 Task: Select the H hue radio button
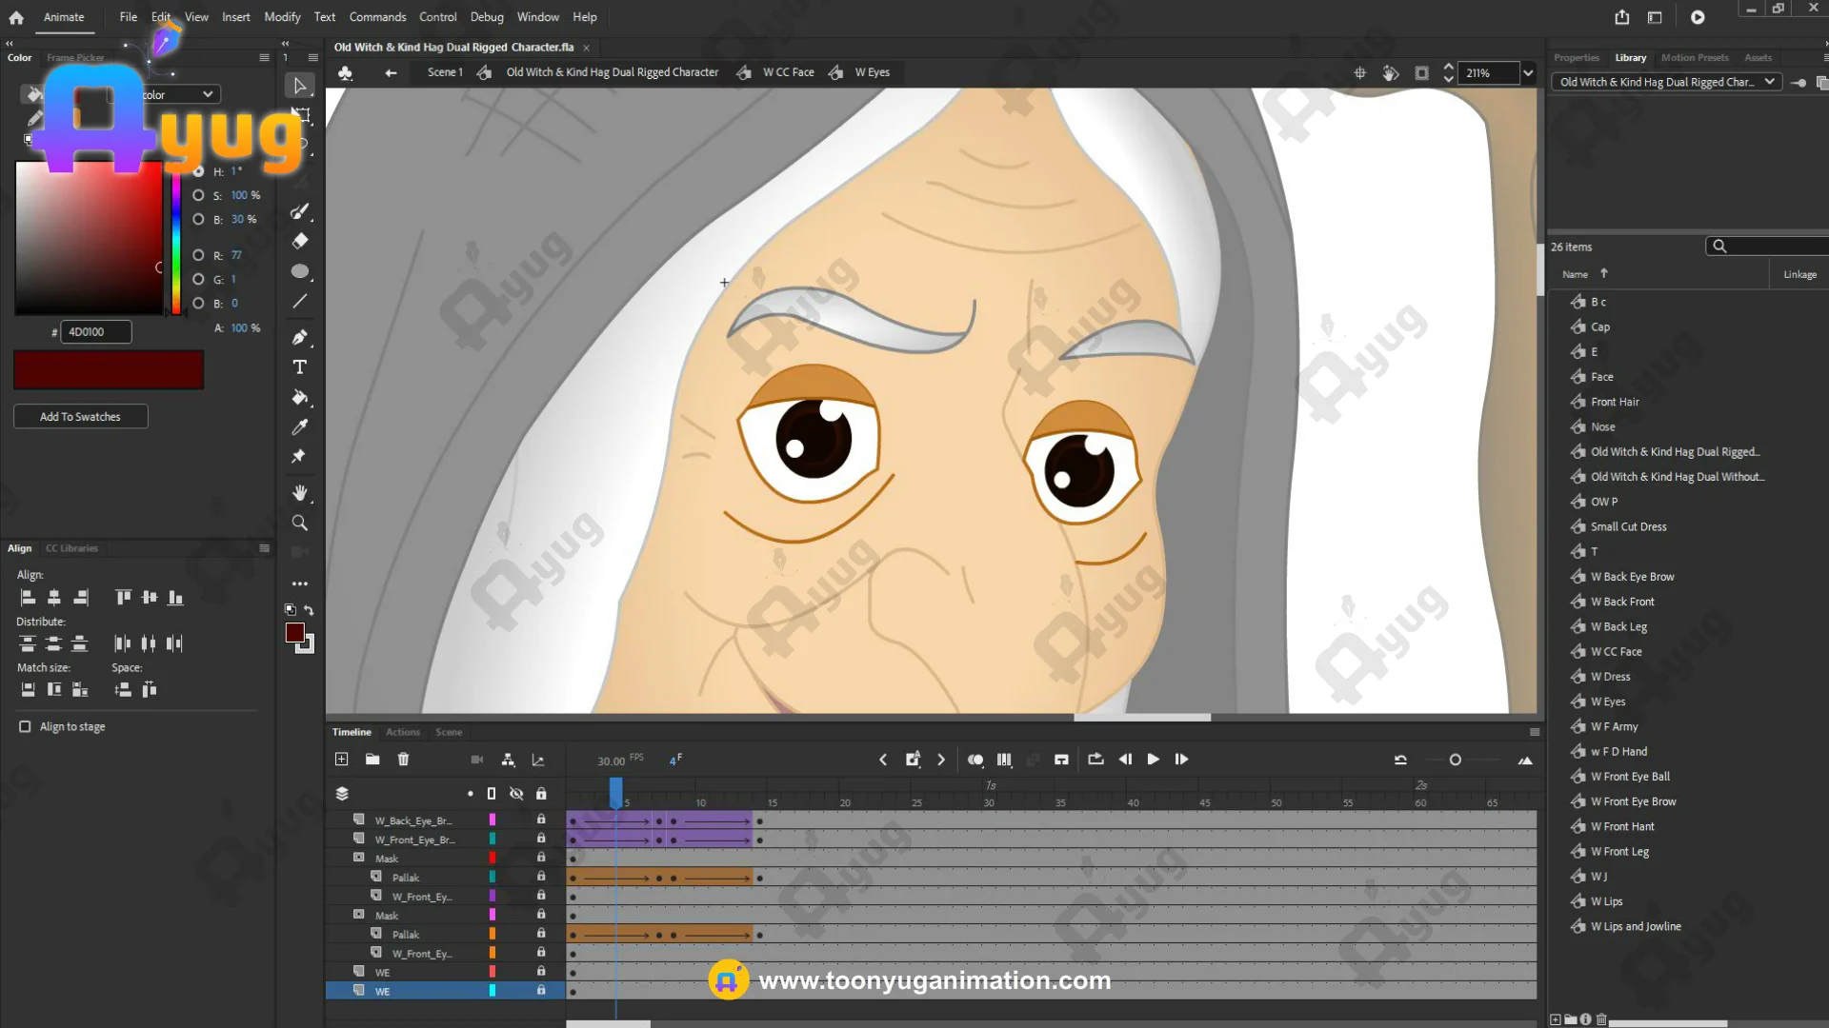(x=198, y=171)
